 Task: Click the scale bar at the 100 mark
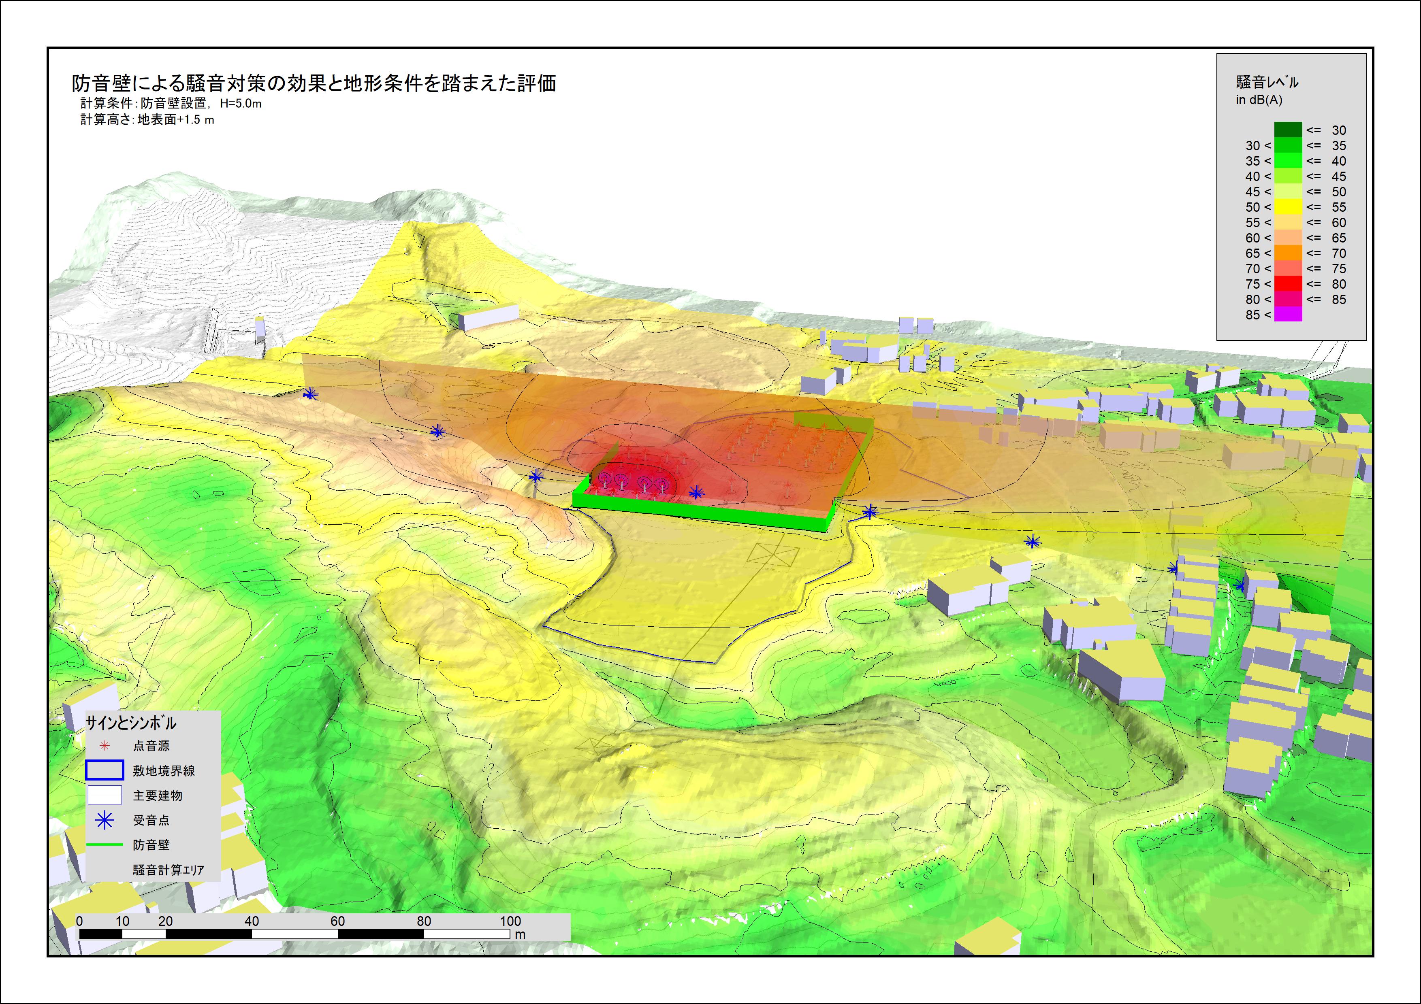point(510,934)
